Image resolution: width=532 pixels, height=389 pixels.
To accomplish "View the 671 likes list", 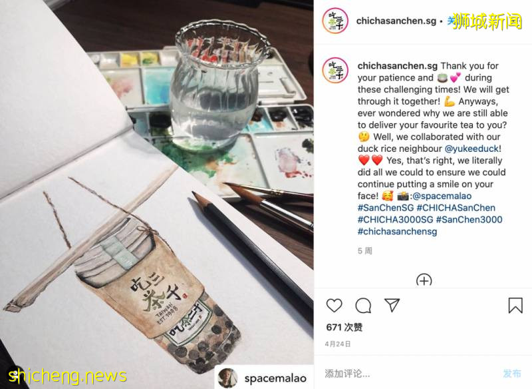I will pyautogui.click(x=344, y=327).
